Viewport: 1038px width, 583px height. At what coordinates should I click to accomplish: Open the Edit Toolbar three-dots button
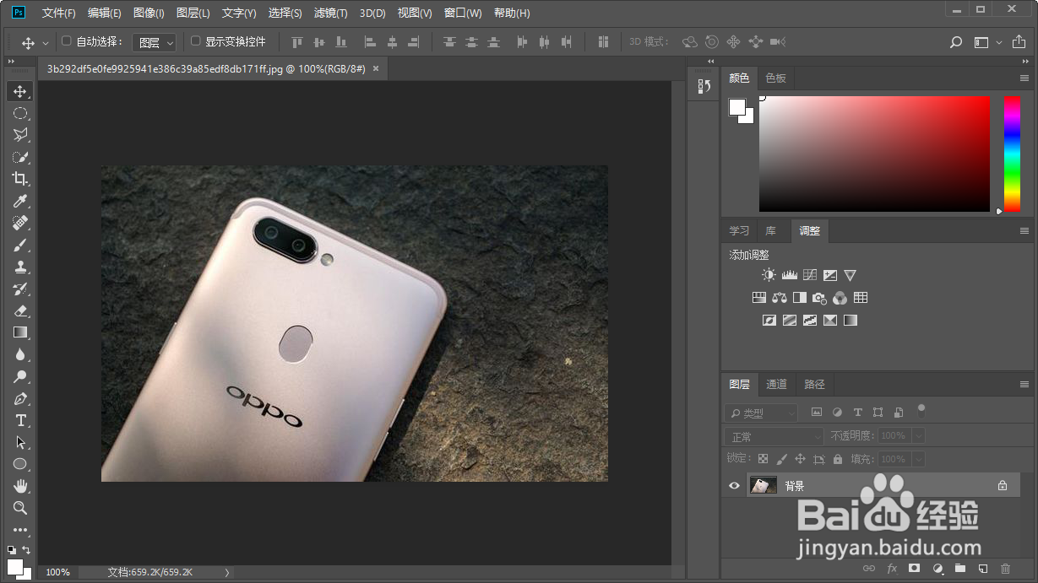(20, 530)
